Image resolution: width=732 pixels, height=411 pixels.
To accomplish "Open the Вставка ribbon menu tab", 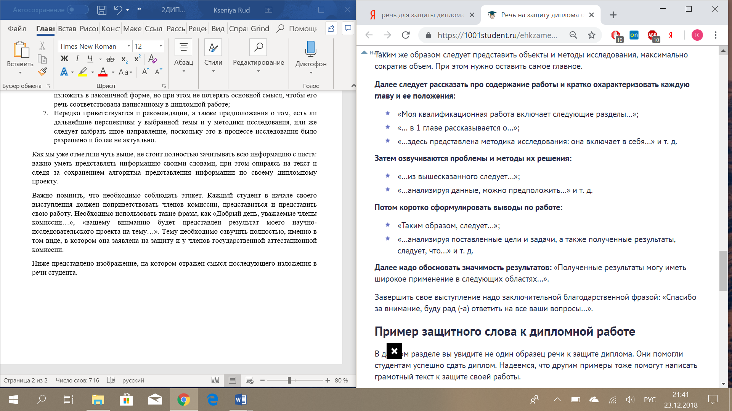I will 66,29.
